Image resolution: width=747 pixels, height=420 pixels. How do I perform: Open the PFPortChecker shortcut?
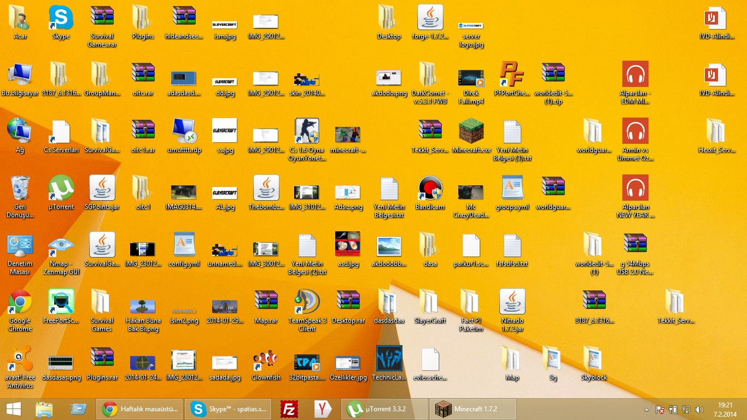512,80
